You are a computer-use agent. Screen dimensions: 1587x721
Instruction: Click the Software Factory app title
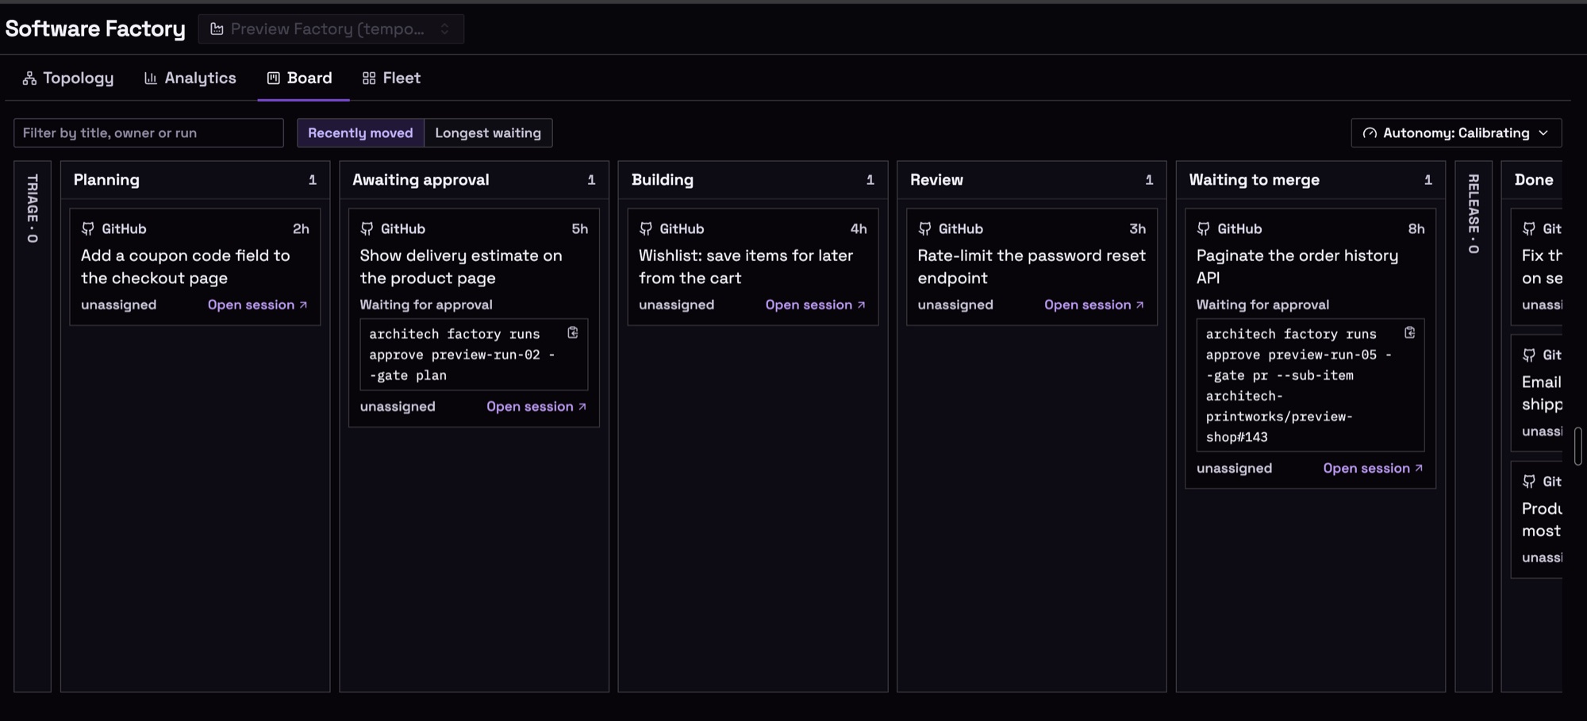pyautogui.click(x=95, y=29)
